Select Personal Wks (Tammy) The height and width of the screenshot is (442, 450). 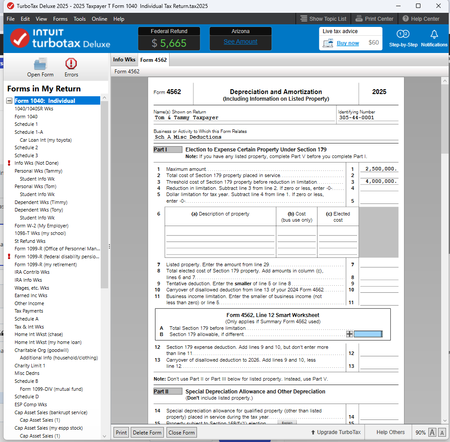click(x=38, y=171)
